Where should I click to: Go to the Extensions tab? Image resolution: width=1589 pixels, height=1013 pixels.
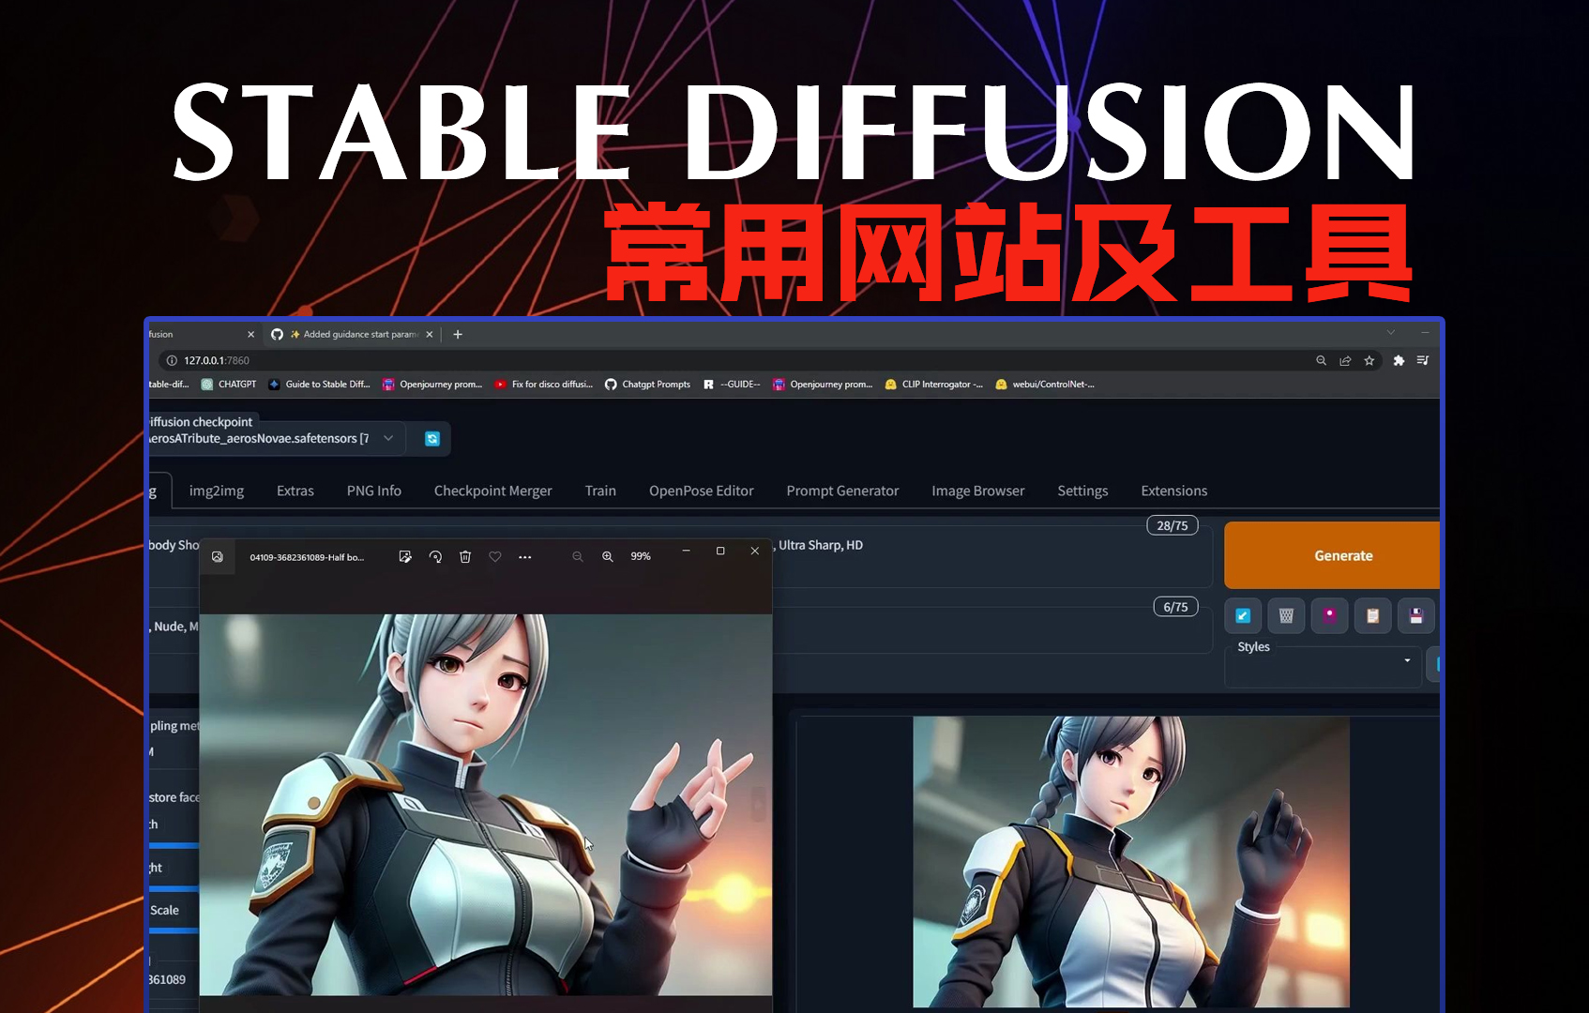pos(1174,491)
